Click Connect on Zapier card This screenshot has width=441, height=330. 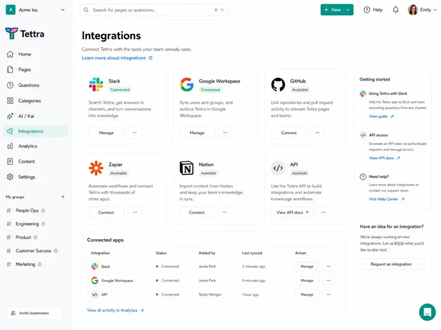click(x=106, y=212)
